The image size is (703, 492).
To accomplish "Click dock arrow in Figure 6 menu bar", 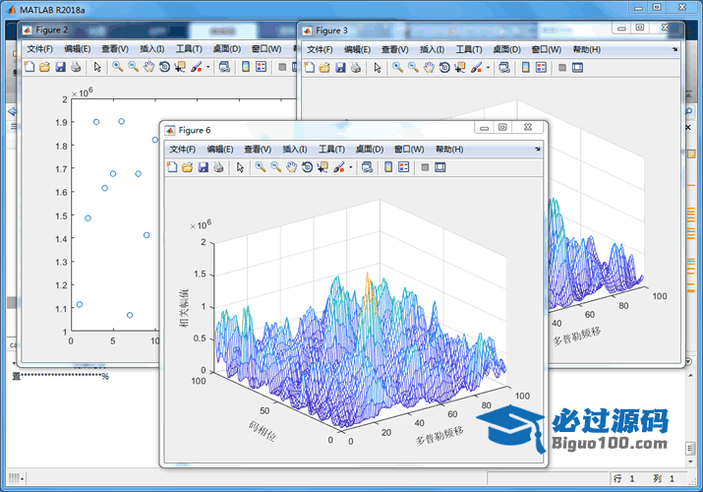I will (538, 149).
